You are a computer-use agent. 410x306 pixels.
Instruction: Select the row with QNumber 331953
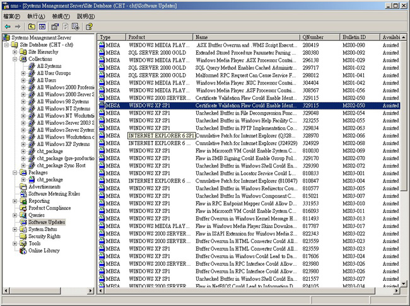pyautogui.click(x=249, y=203)
